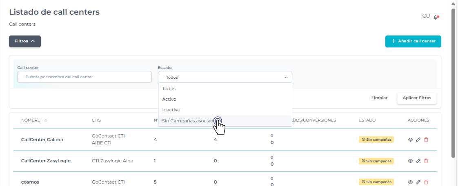The width and height of the screenshot is (458, 186).
Task: Select Inactivo from the Estado list
Action: (171, 110)
